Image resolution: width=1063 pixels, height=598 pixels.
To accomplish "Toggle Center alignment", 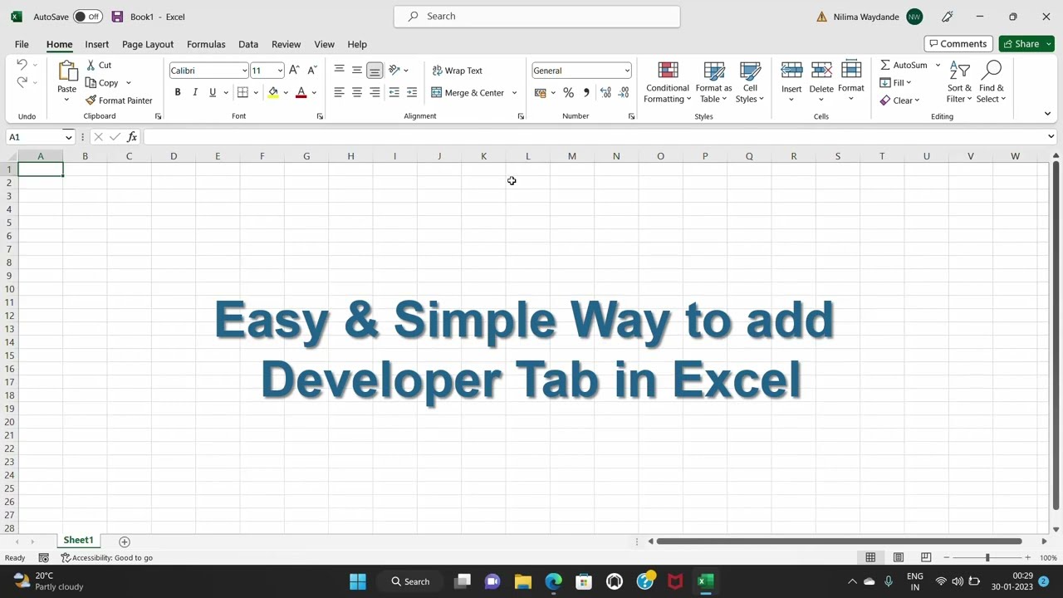I will 357,92.
